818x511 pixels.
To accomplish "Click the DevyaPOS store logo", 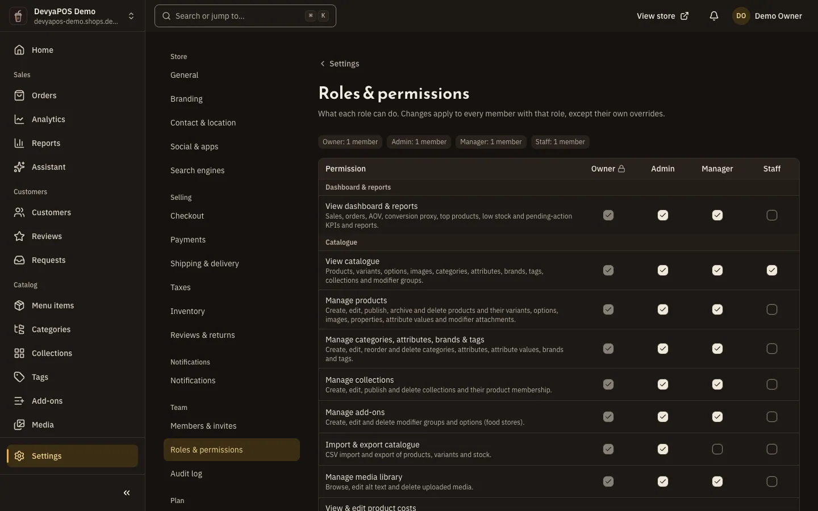I will pyautogui.click(x=18, y=16).
